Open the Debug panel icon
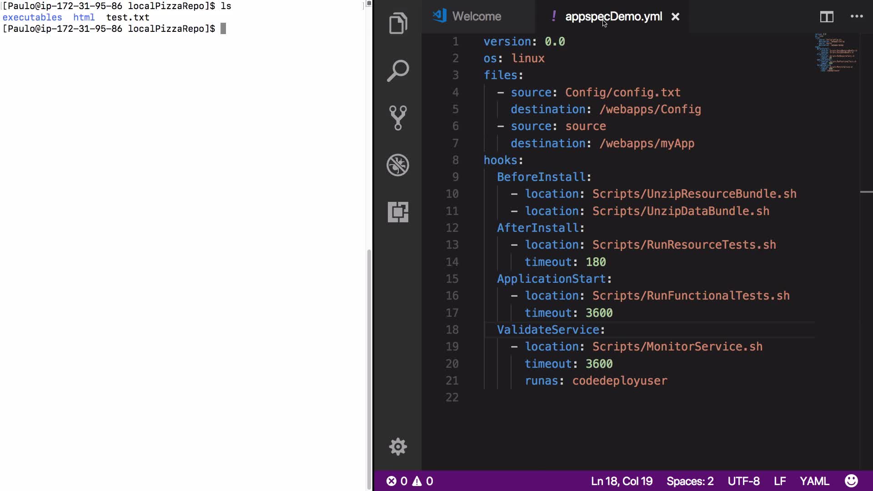873x491 pixels. click(398, 165)
